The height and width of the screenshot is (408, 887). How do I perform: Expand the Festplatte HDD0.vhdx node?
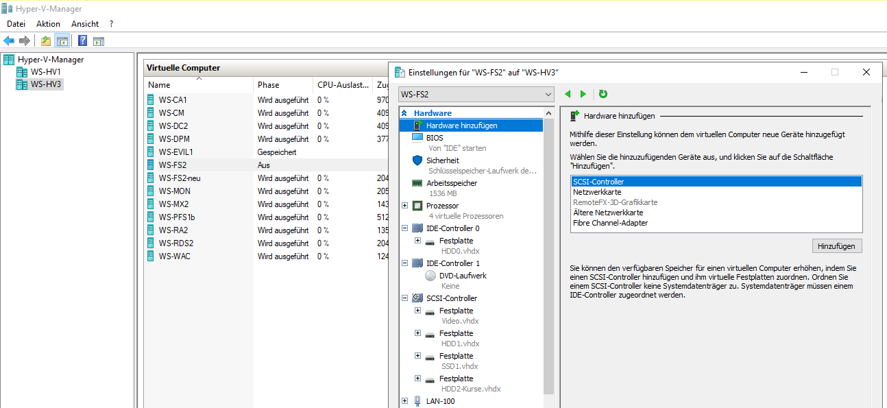417,241
